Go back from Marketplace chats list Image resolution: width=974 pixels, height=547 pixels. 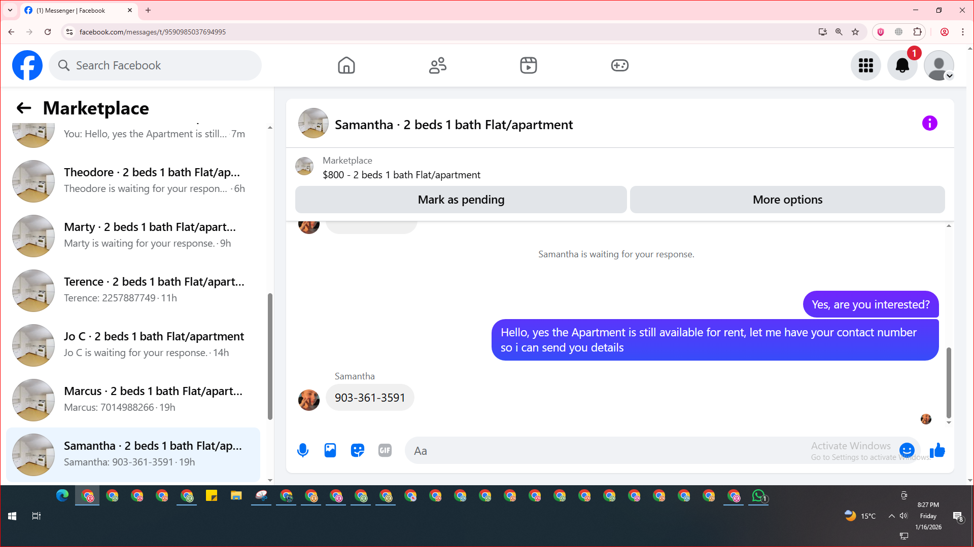(24, 108)
